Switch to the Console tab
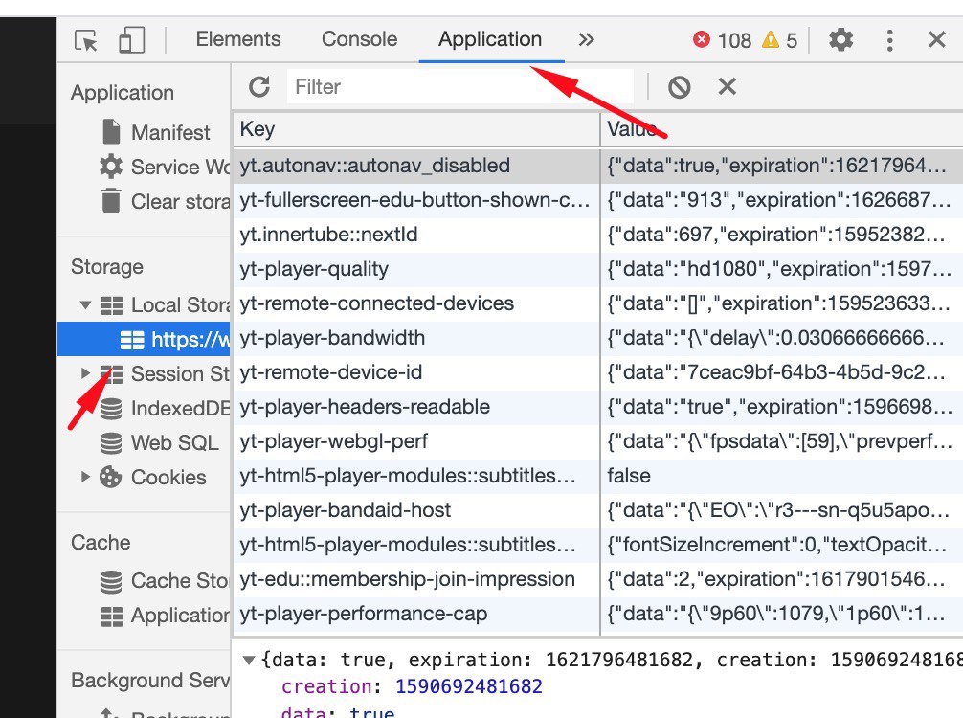Screen dimensions: 963x718 point(359,39)
